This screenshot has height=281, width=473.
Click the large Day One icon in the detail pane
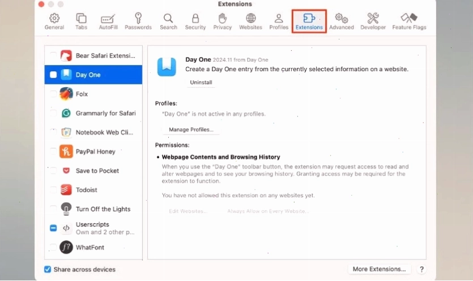coord(167,67)
